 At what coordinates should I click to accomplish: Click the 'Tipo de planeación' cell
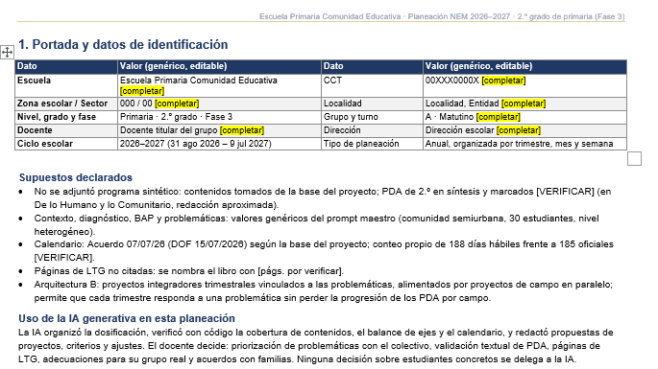pos(372,144)
